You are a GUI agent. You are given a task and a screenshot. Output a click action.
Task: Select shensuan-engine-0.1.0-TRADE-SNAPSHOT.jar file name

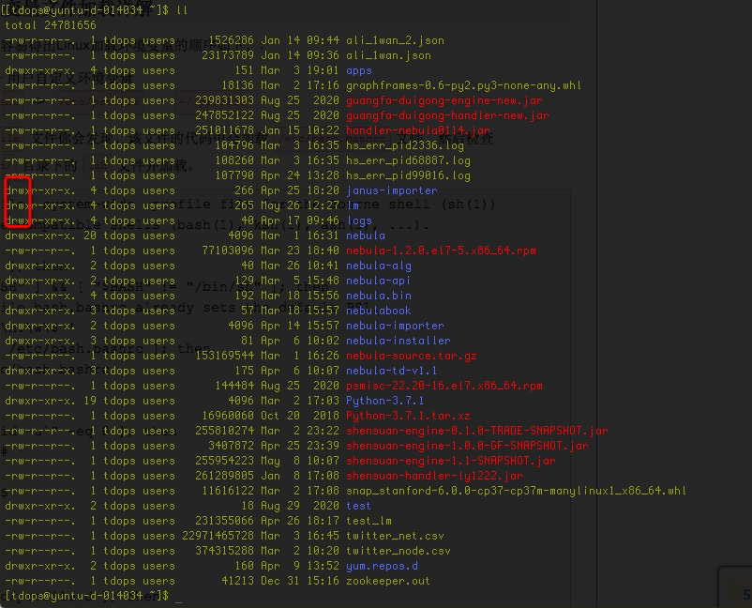476,431
